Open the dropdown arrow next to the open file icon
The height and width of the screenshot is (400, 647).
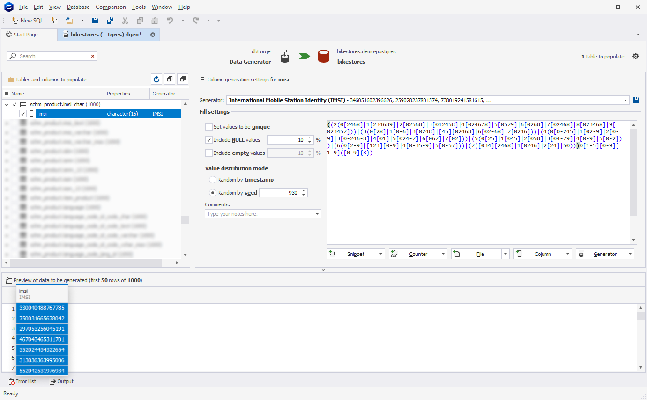[82, 21]
